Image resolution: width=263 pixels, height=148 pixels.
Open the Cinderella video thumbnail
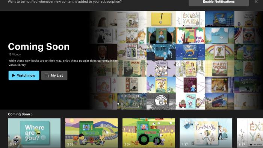(206, 133)
